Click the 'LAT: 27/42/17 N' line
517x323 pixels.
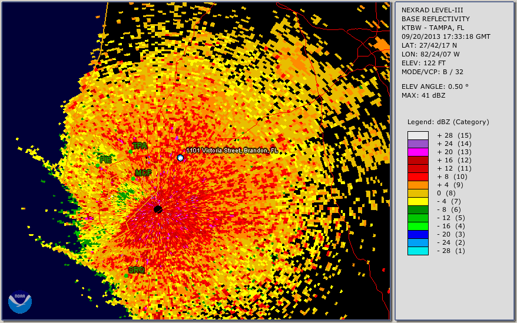tap(429, 45)
